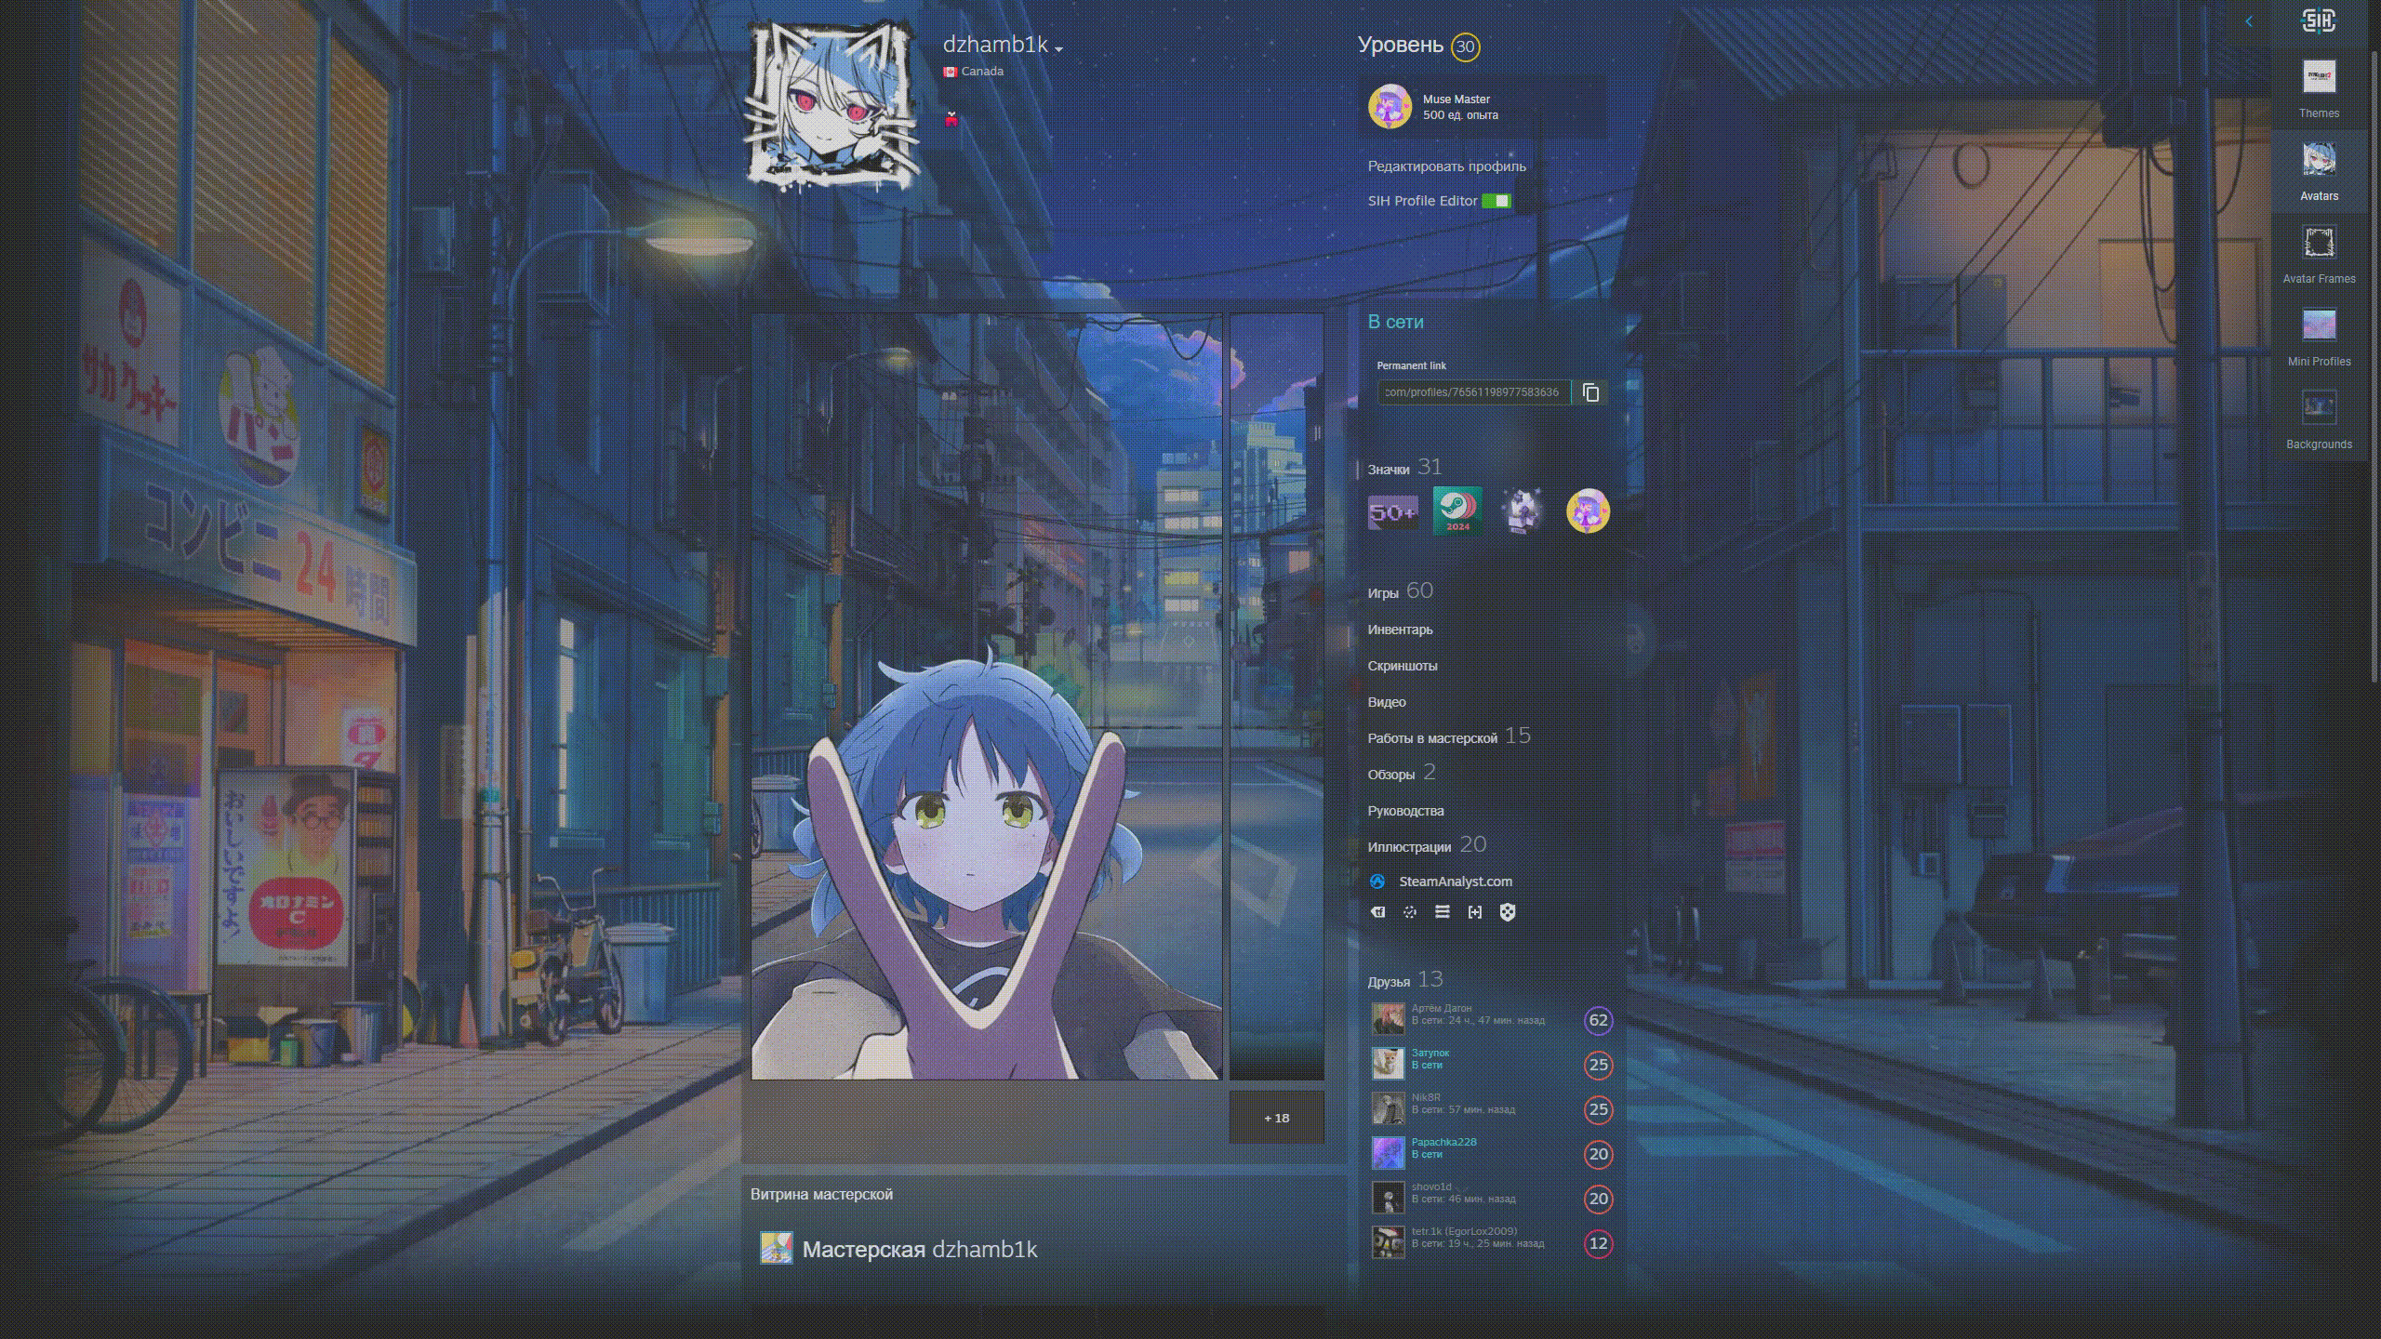Viewport: 2381px width, 1339px height.
Task: Click the bracketed plus site icon
Action: pyautogui.click(x=1475, y=912)
